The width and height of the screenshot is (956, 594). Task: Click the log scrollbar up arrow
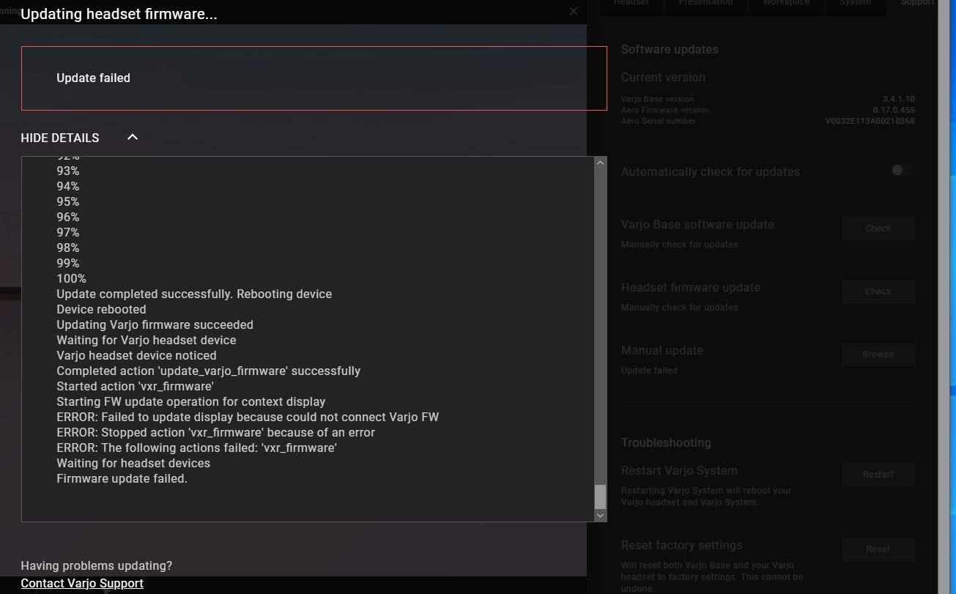click(x=600, y=163)
